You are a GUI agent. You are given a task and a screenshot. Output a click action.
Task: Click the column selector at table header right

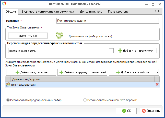[157, 79]
